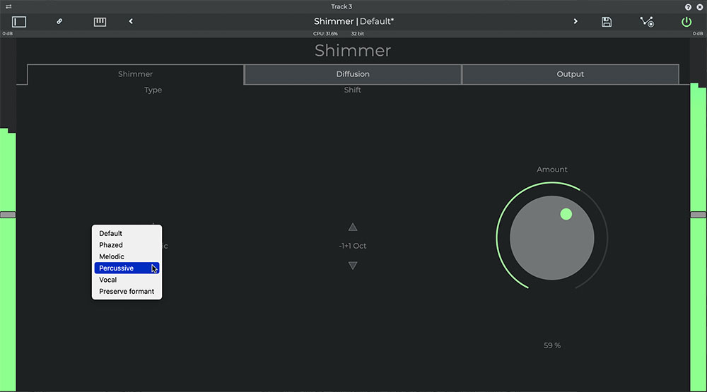
Task: Open the Shimmer | Default preset name
Action: point(353,22)
